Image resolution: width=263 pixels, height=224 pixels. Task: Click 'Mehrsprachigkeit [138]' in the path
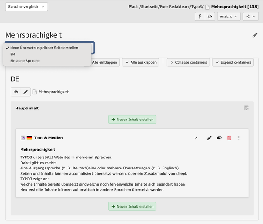click(x=235, y=7)
